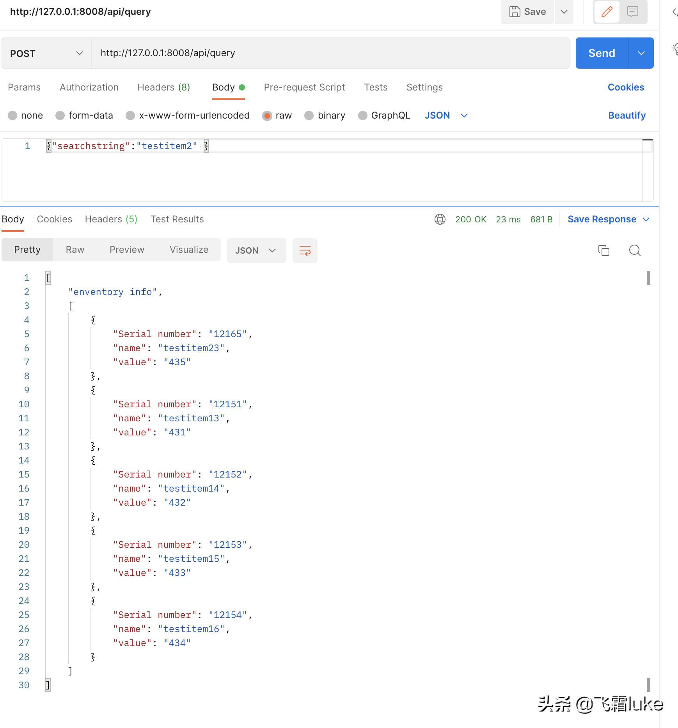This screenshot has height=728, width=678.
Task: Open response search magnifier icon
Action: pos(635,250)
